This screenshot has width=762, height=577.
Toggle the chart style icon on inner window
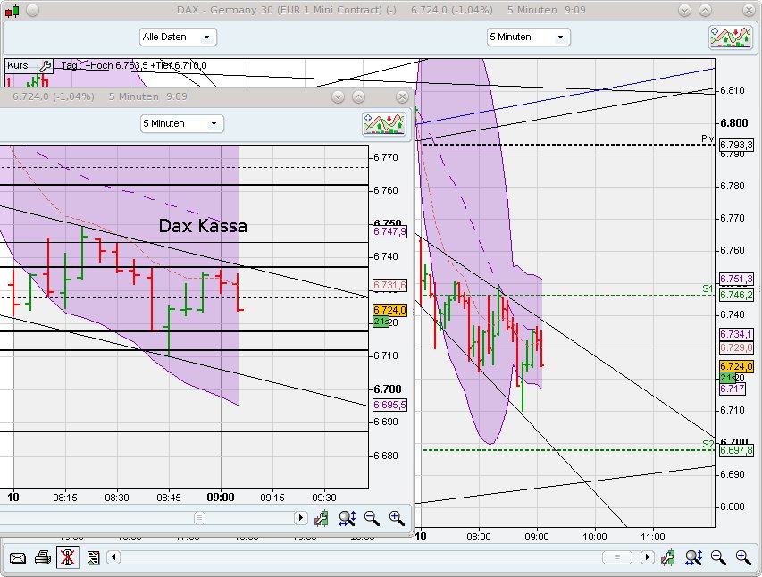click(384, 124)
